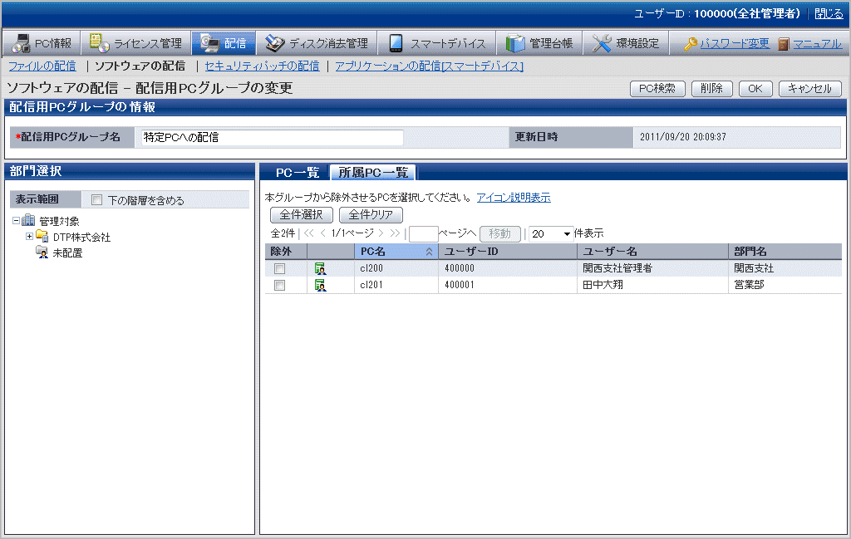The image size is (851, 539).
Task: Check the exclude box for cl200
Action: tap(279, 268)
